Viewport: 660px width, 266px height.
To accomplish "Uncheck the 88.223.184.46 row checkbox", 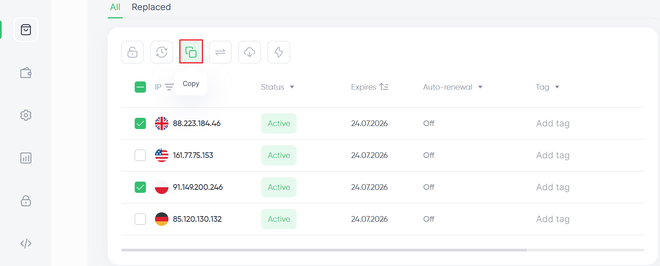I will (x=140, y=123).
